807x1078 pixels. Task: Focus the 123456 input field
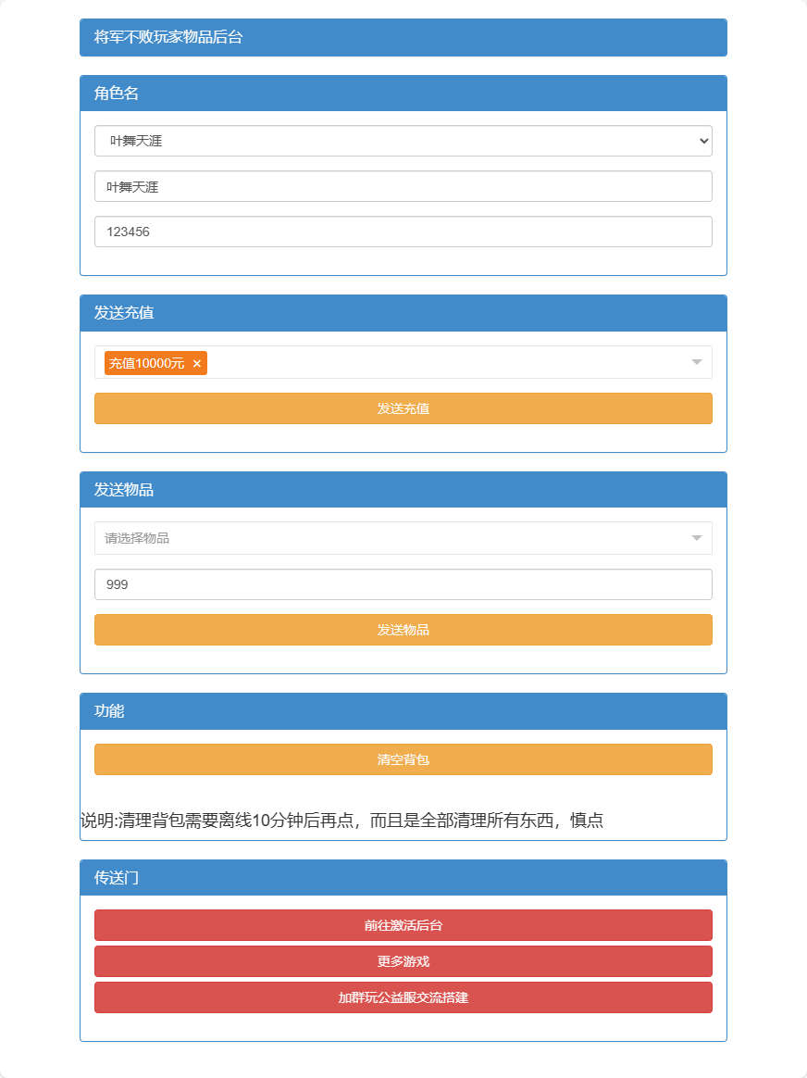click(x=403, y=232)
